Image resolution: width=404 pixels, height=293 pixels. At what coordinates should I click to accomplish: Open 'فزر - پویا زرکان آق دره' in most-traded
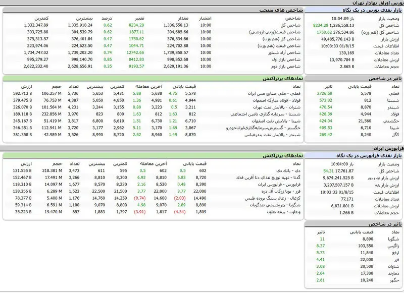281,192
